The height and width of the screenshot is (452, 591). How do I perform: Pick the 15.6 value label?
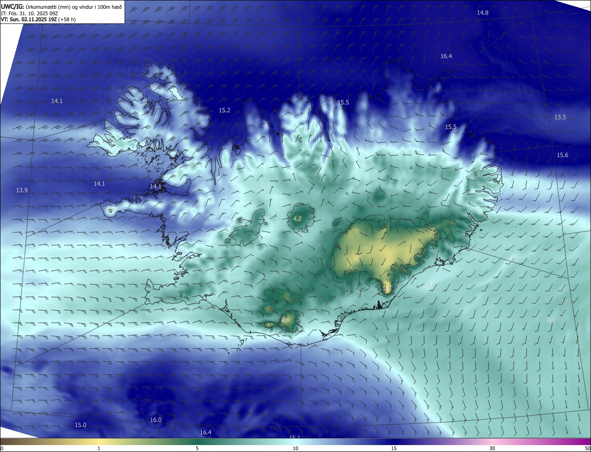tap(562, 155)
